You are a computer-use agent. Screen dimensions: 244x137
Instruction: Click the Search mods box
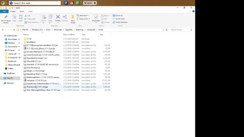pos(181,30)
